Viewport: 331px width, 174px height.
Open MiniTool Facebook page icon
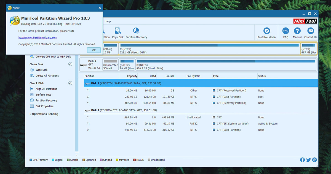point(303,160)
